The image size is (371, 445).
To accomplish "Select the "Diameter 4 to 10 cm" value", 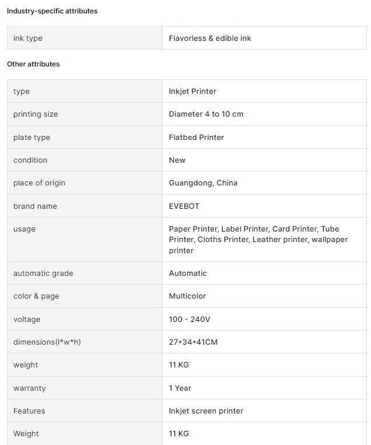I will coord(206,114).
